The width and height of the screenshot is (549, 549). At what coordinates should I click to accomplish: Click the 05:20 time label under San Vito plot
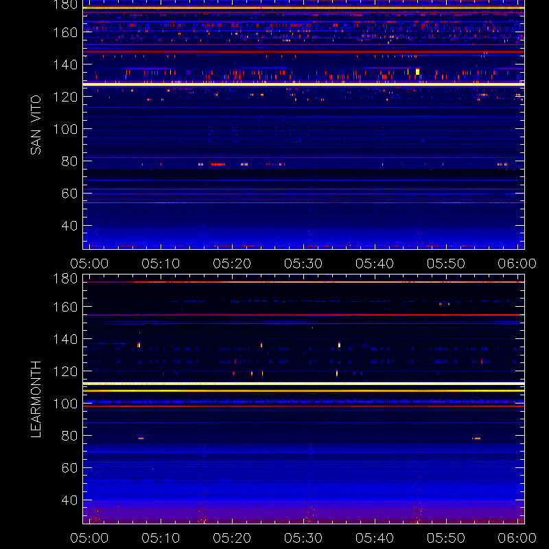pyautogui.click(x=232, y=264)
